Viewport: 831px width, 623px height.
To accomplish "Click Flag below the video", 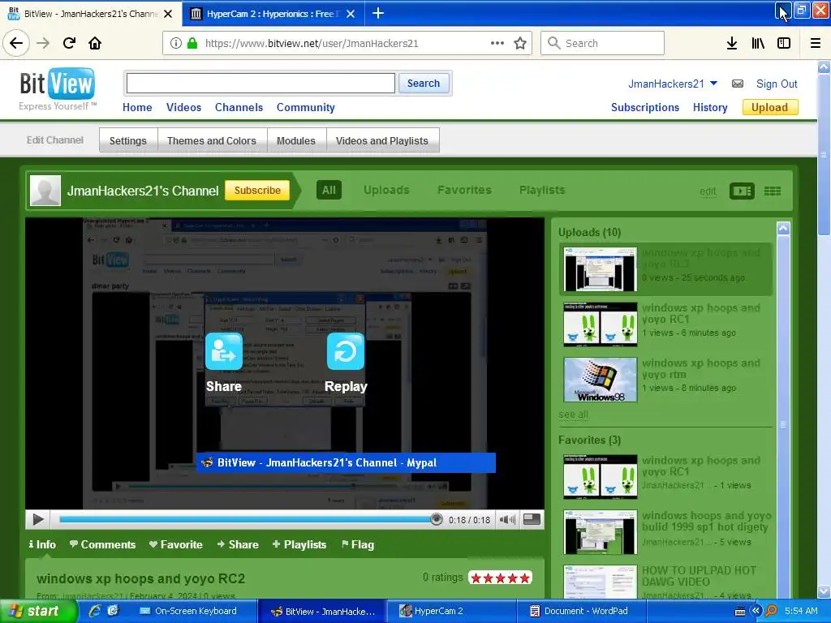I will click(358, 544).
